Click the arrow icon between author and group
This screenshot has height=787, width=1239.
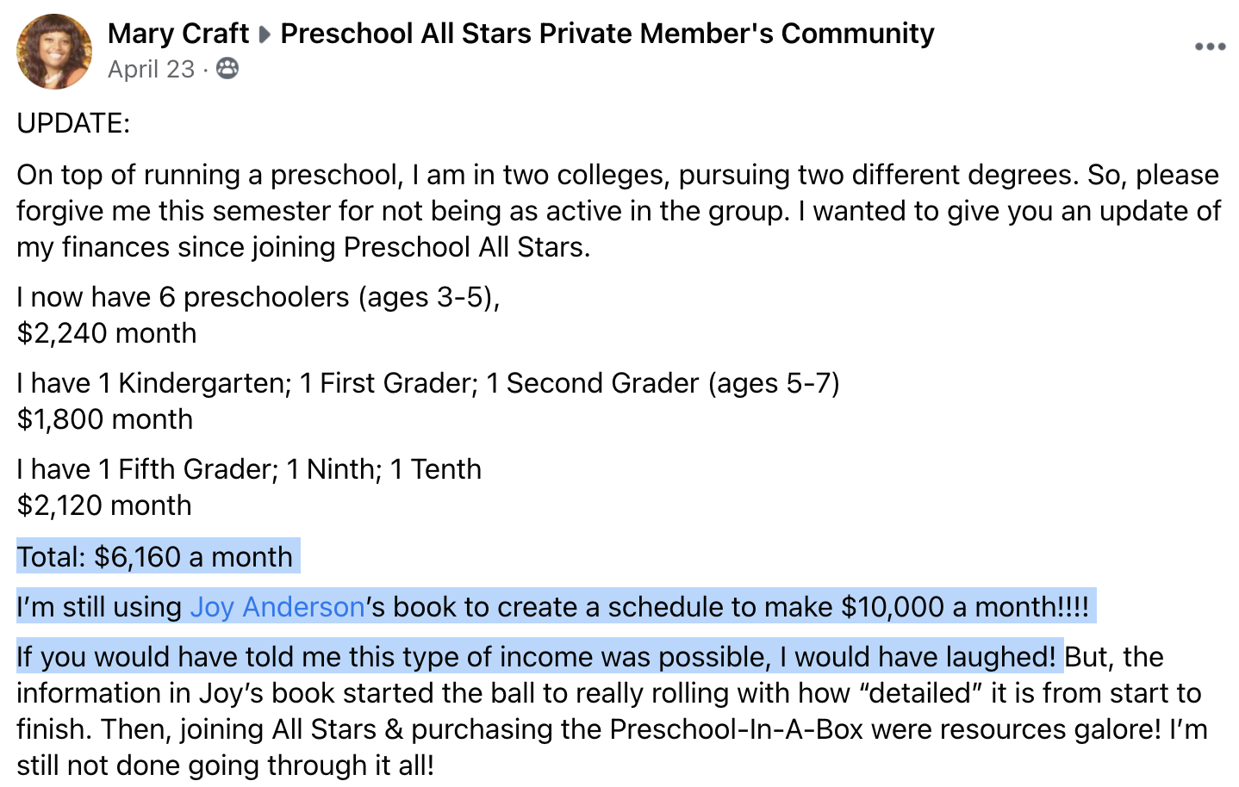point(265,34)
